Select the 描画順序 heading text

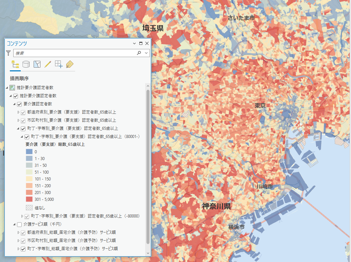(19, 78)
